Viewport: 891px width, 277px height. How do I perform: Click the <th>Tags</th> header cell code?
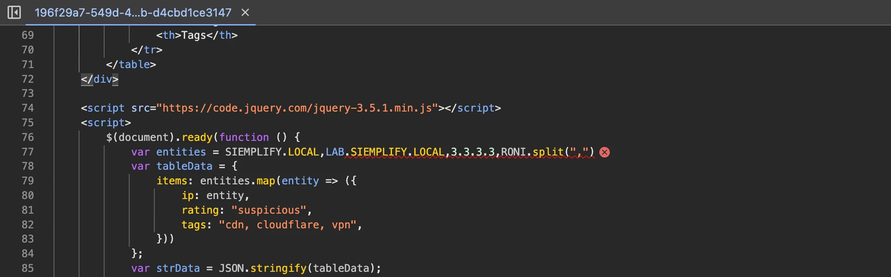pyautogui.click(x=197, y=35)
